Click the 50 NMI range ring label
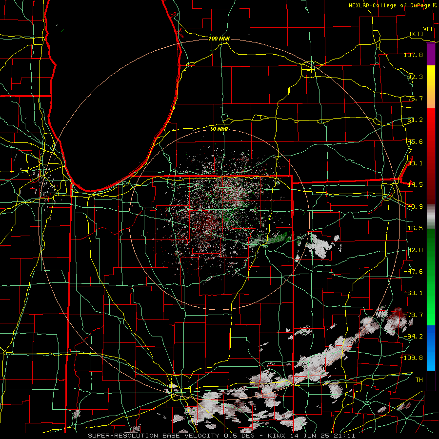The image size is (439, 439). 219,129
